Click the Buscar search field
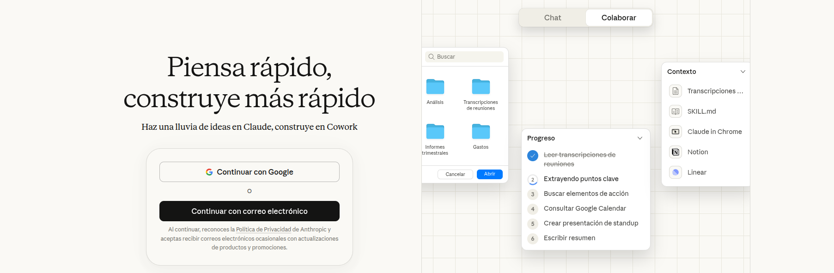Viewport: 834px width, 273px height. pos(464,57)
